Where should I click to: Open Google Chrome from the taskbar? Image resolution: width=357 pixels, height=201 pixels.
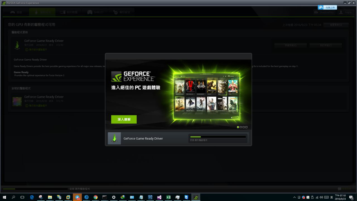(x=95, y=197)
